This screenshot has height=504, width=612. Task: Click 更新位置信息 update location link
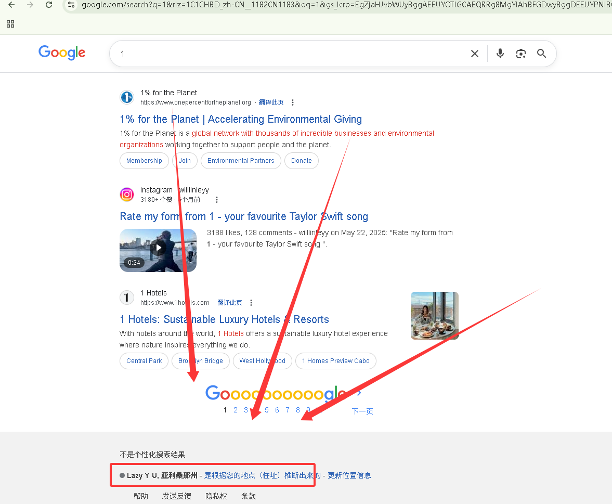point(349,475)
